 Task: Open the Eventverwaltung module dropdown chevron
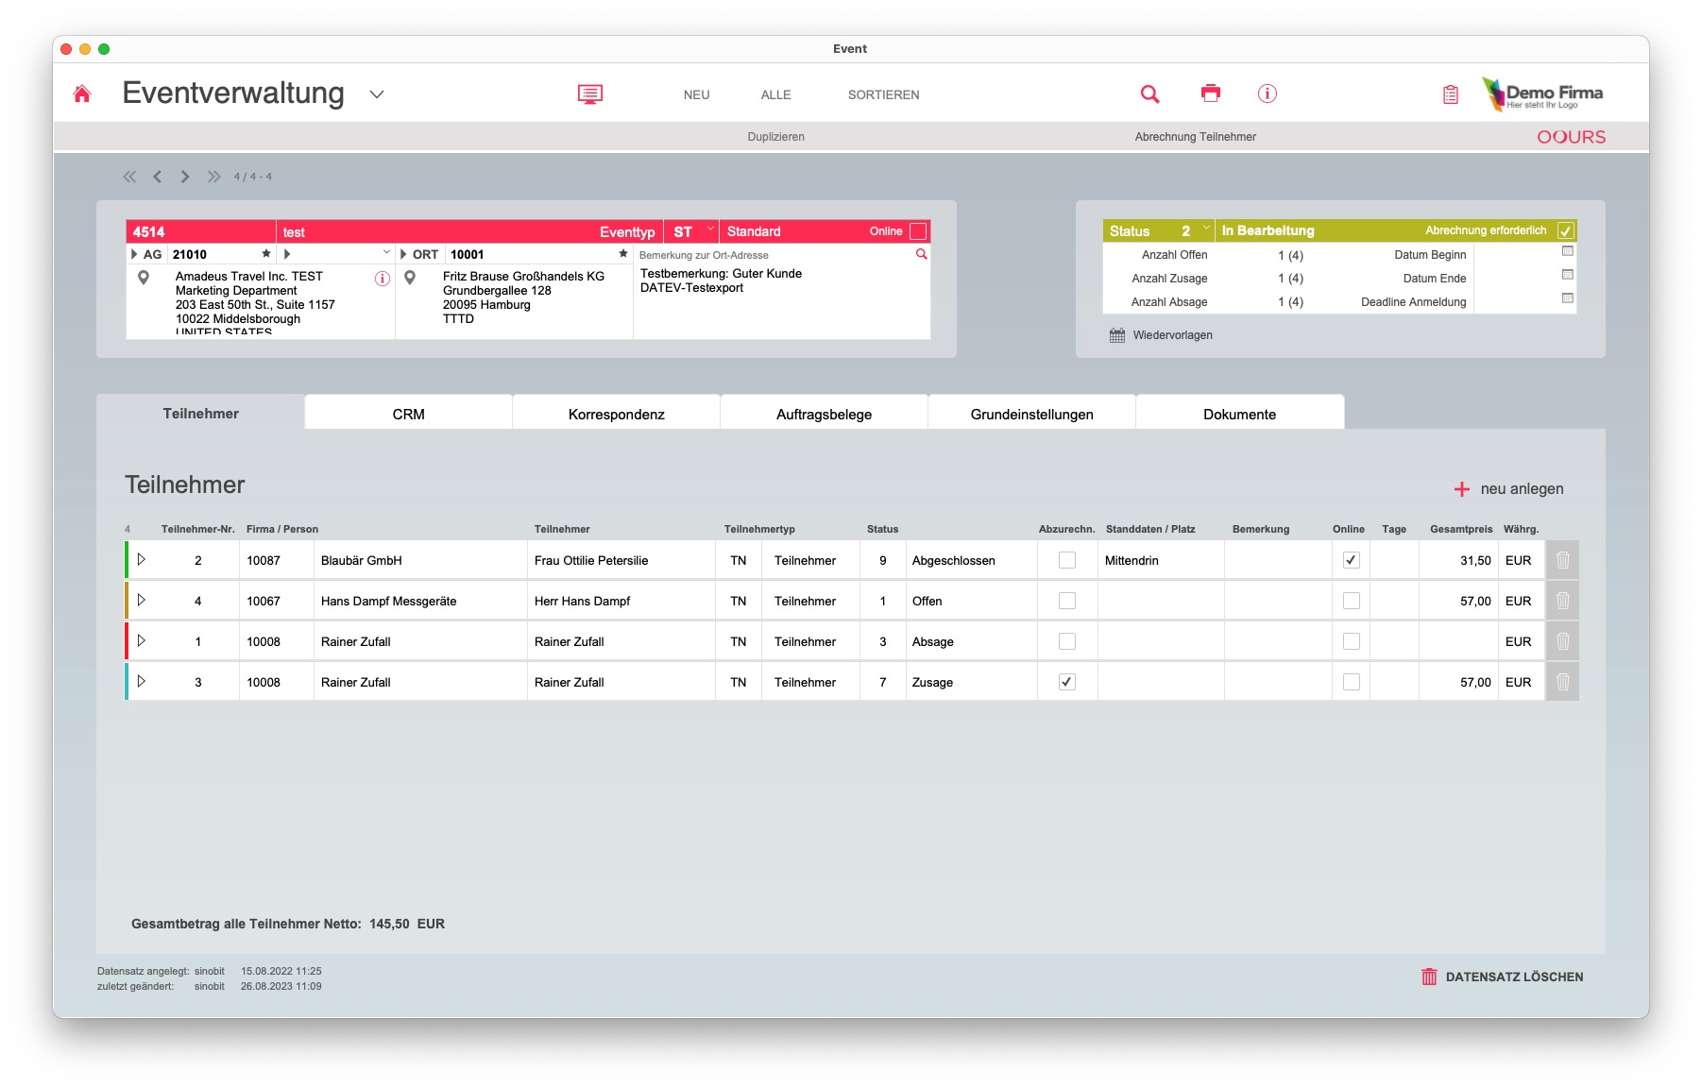377,94
